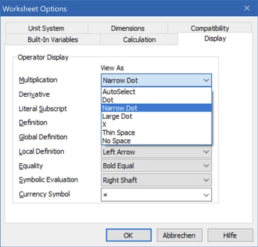
Task: Switch to the Calculation tab
Action: pos(139,39)
